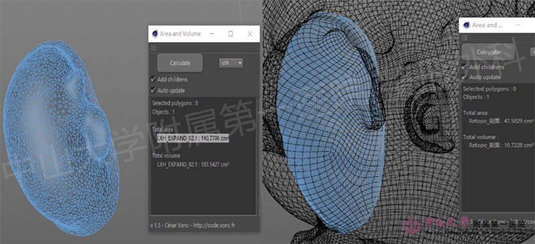Click 'Selected polygons : 0' in the right window

tap(490, 89)
